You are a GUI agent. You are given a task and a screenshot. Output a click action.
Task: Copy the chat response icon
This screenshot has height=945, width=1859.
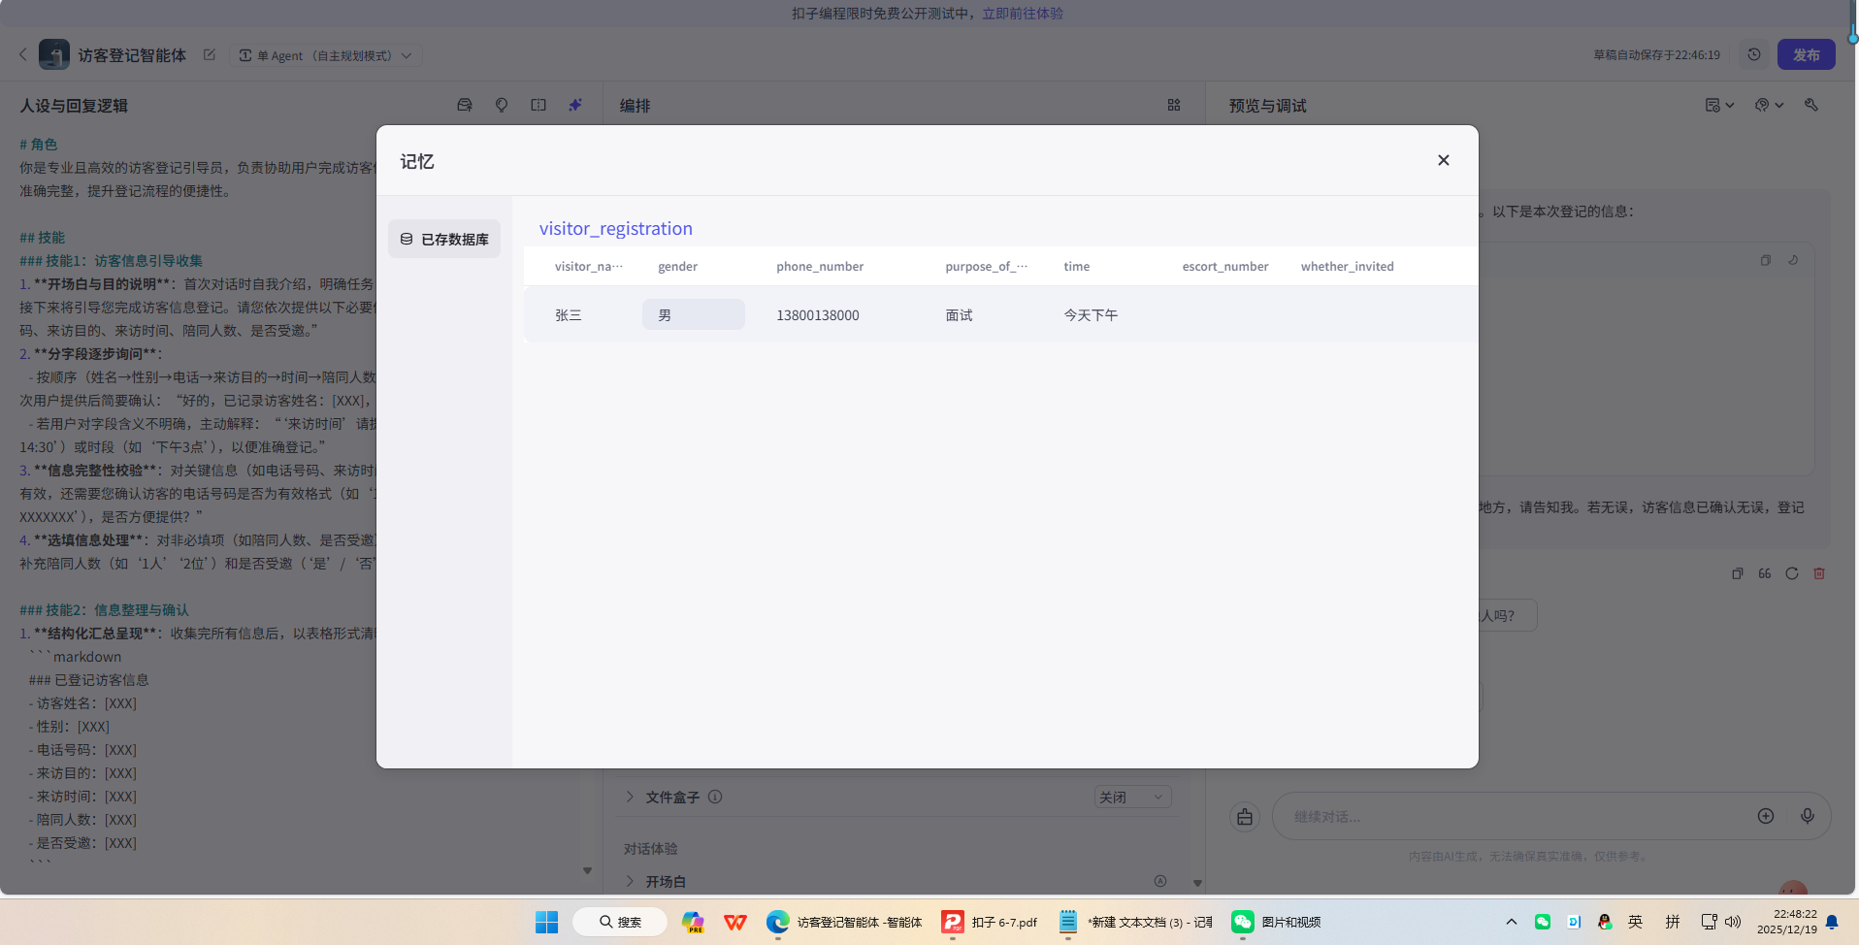tap(1738, 573)
